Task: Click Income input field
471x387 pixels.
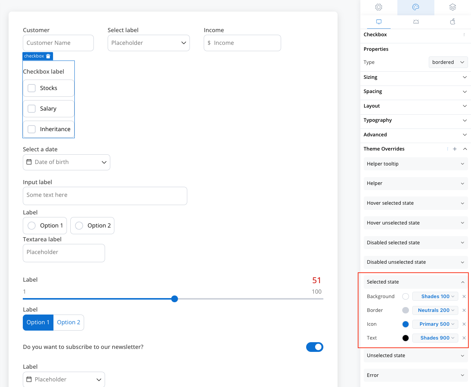Action: coord(242,43)
